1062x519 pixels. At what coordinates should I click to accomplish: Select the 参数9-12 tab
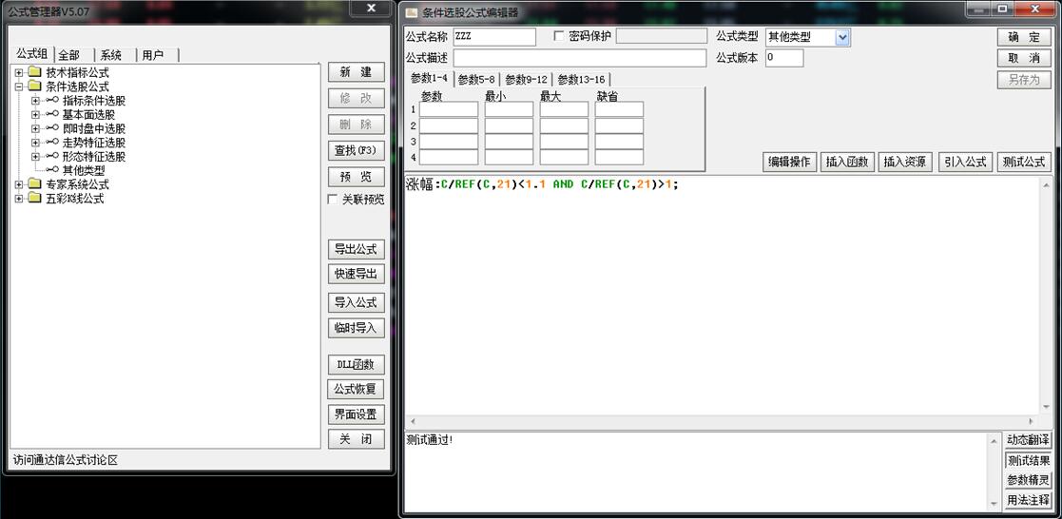527,79
